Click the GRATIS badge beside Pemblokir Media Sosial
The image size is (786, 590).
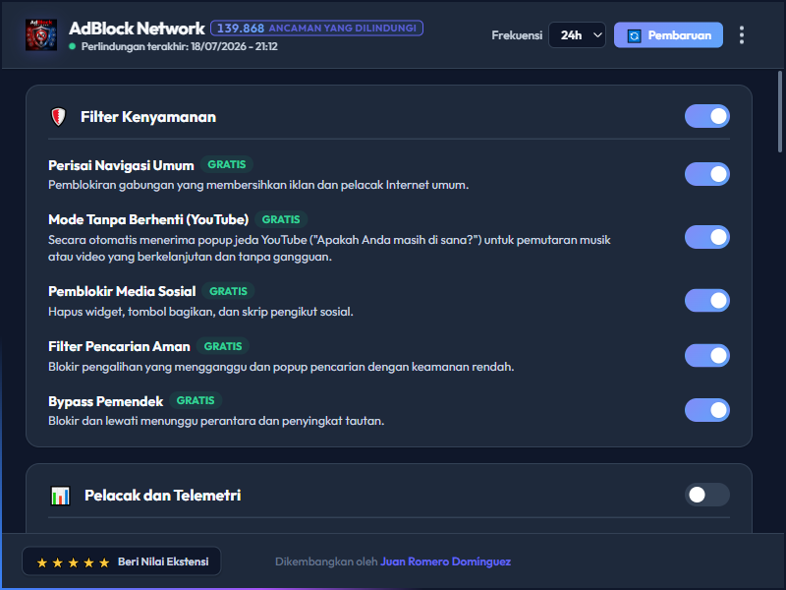click(228, 291)
